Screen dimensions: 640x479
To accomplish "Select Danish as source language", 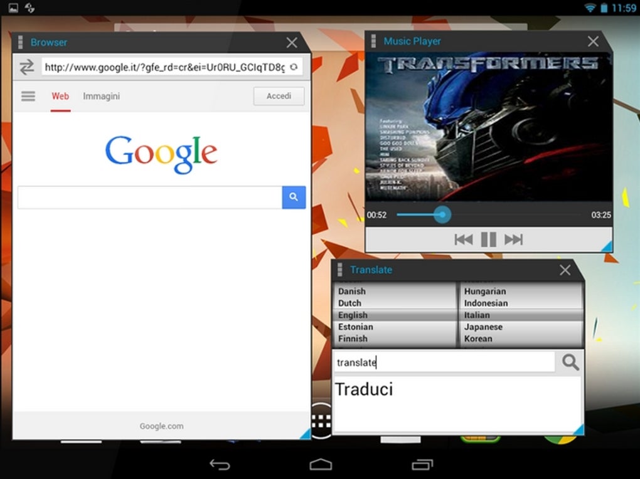I will 352,292.
